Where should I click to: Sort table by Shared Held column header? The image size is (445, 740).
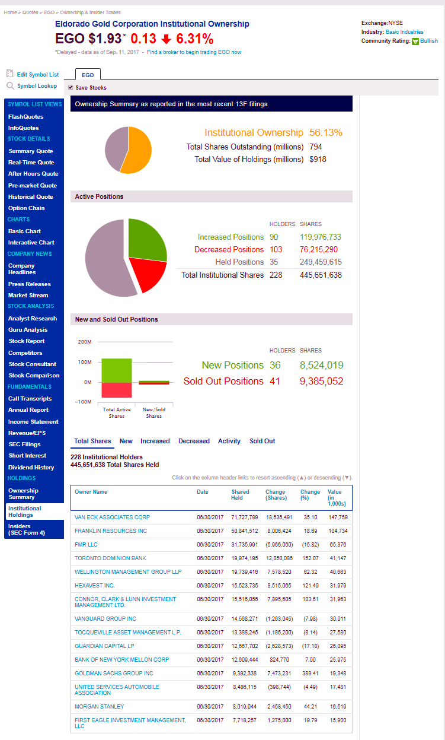tap(240, 495)
